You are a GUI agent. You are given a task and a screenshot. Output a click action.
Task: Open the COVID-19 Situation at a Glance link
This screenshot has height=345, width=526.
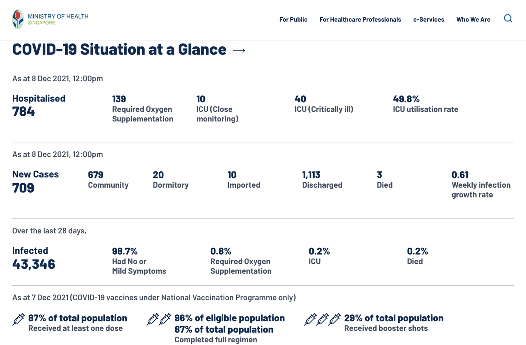(119, 50)
